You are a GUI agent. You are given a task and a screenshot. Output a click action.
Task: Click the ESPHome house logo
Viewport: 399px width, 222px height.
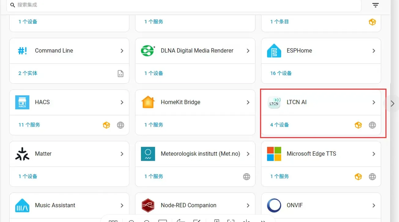(274, 51)
